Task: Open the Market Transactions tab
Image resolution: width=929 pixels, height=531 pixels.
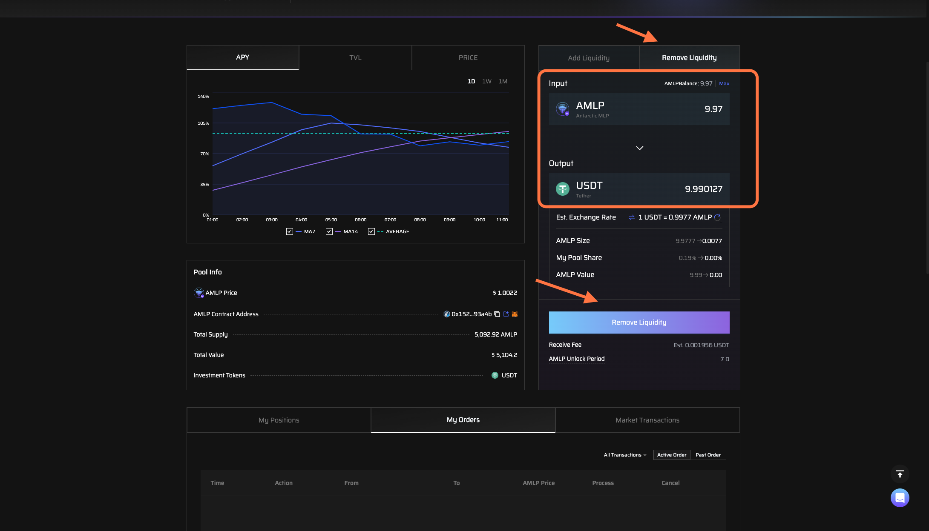Action: [x=647, y=420]
